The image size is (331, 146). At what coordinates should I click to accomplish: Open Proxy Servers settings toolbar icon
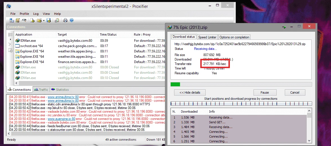[11, 20]
